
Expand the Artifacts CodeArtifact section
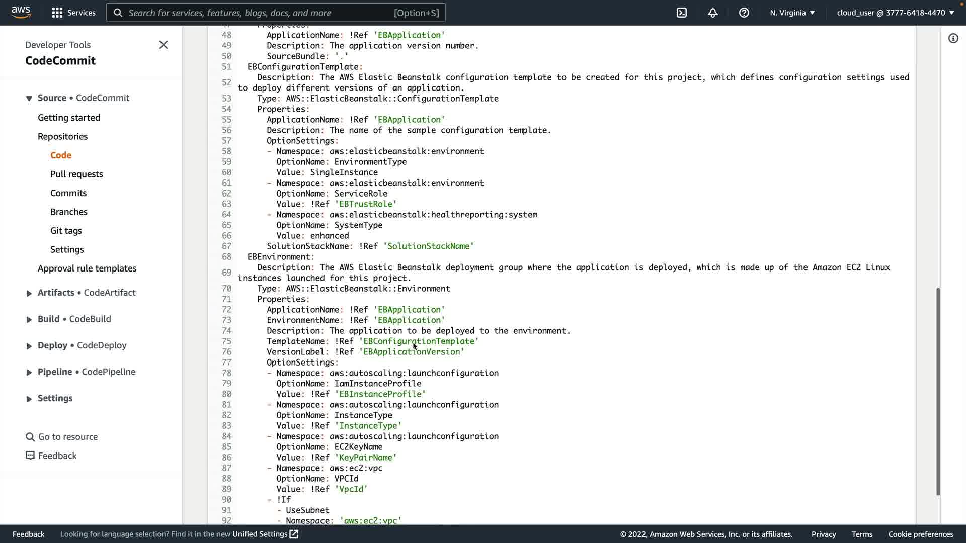click(x=29, y=293)
